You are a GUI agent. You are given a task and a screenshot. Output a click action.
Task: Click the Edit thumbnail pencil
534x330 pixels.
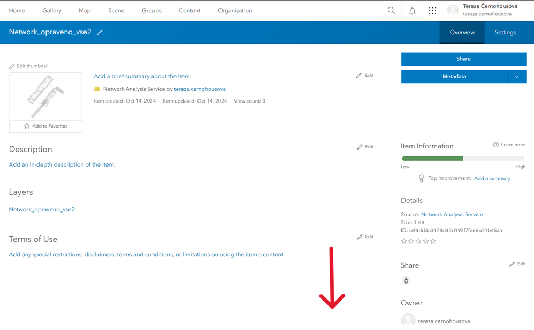coord(12,66)
